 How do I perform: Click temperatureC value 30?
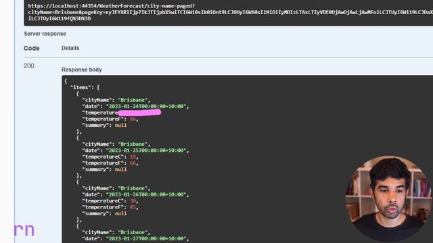click(x=133, y=201)
